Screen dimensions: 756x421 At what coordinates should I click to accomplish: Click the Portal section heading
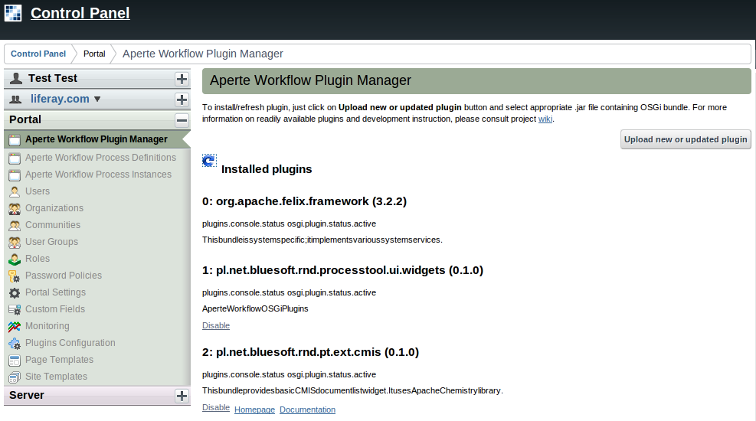[25, 119]
